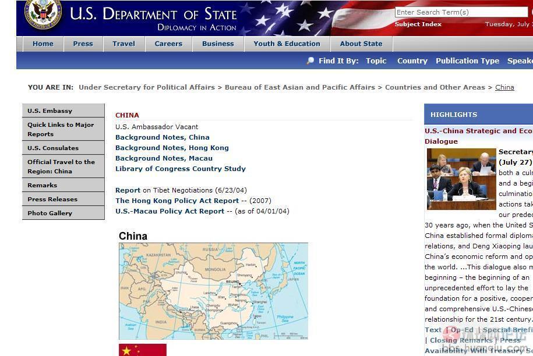Click the HIGHLIGHTS panel header
533x356 pixels.
(479, 115)
